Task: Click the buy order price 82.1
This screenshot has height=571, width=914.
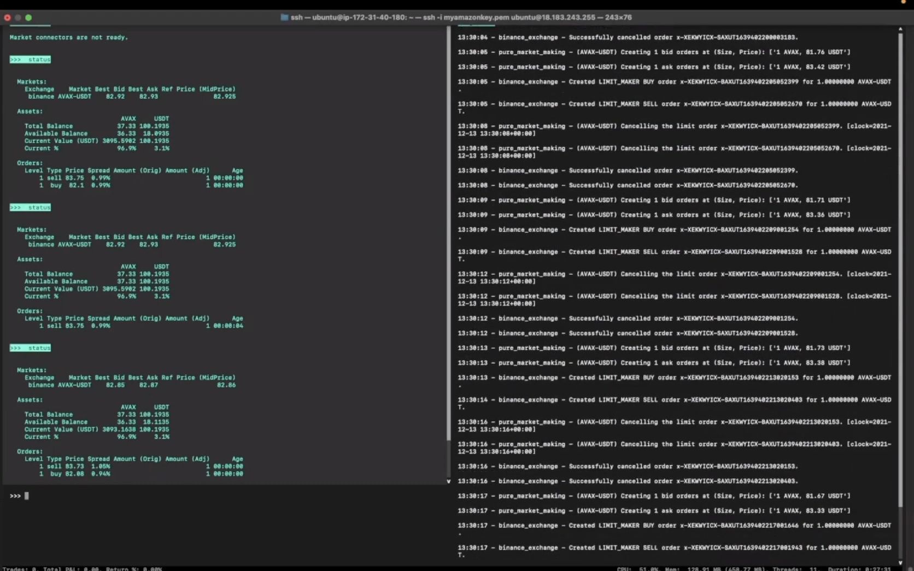Action: click(76, 185)
